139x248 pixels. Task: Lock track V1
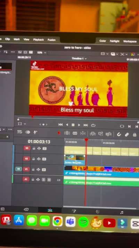[x=33, y=170]
